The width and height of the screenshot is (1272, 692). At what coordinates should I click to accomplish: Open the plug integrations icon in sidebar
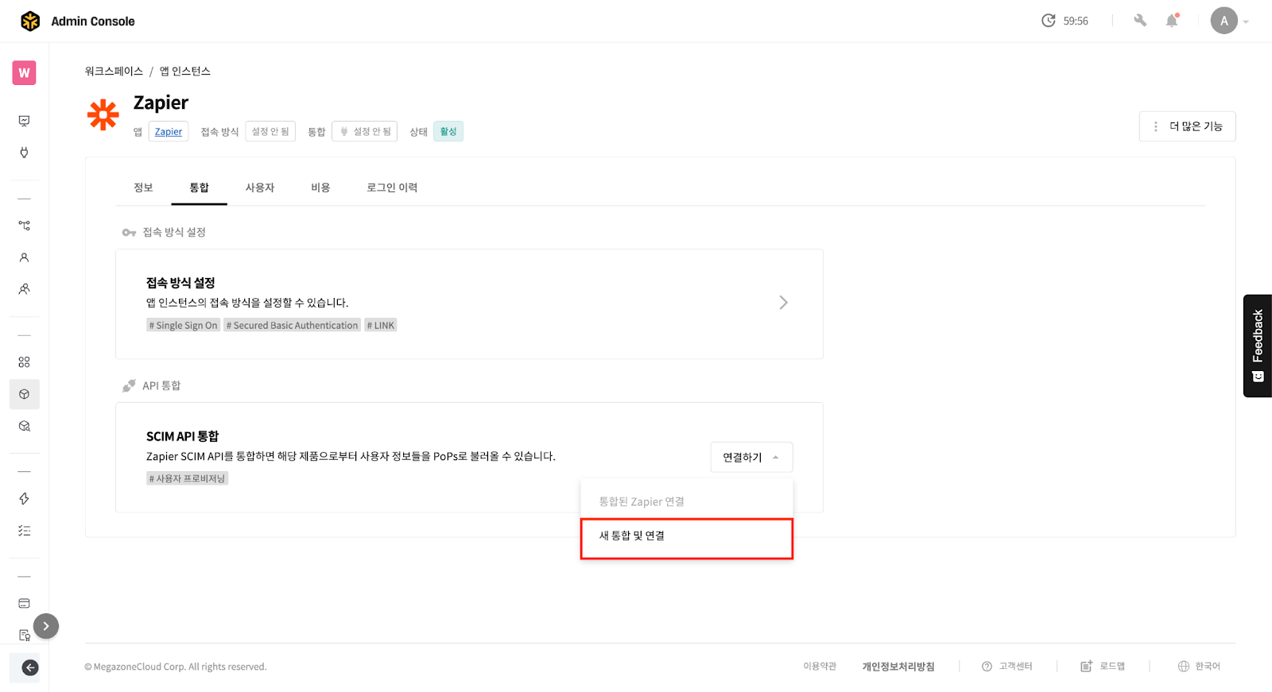click(24, 153)
